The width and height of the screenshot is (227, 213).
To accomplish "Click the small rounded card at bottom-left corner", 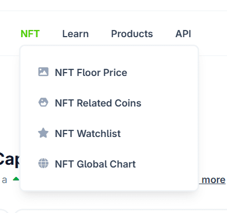I will tap(4, 211).
